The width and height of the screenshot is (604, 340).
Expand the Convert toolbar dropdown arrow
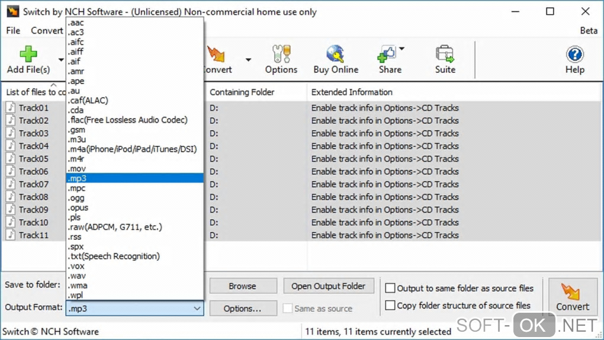tap(248, 60)
